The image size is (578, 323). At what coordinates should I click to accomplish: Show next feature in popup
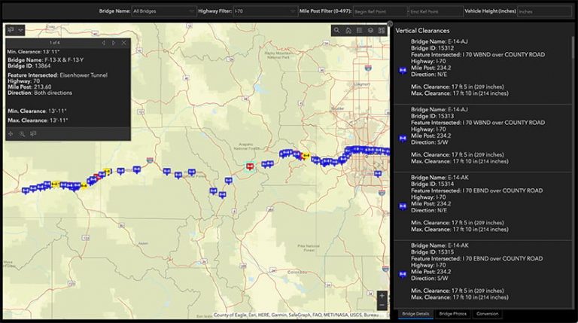114,43
